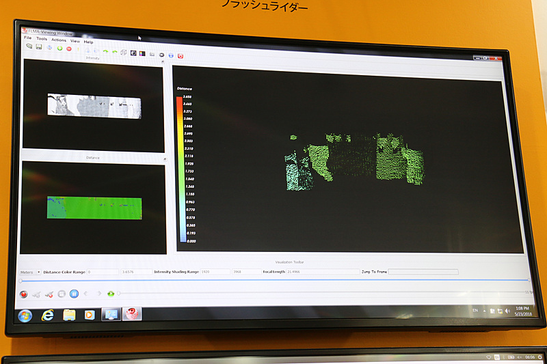Screen dimensions: 547x364
Task: Click the Focal Length value field
Action: pos(323,272)
